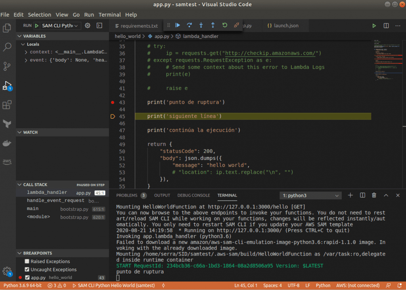Click SAM CLI Python Hello World status item
This screenshot has width=406, height=290.
tap(114, 286)
